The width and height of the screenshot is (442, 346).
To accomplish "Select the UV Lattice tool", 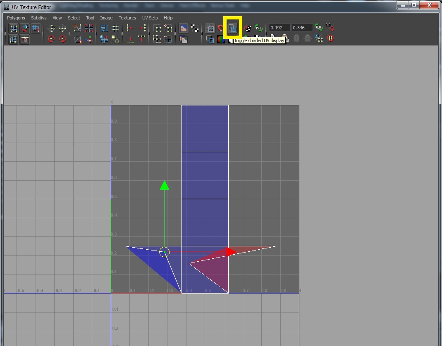I will [x=14, y=28].
